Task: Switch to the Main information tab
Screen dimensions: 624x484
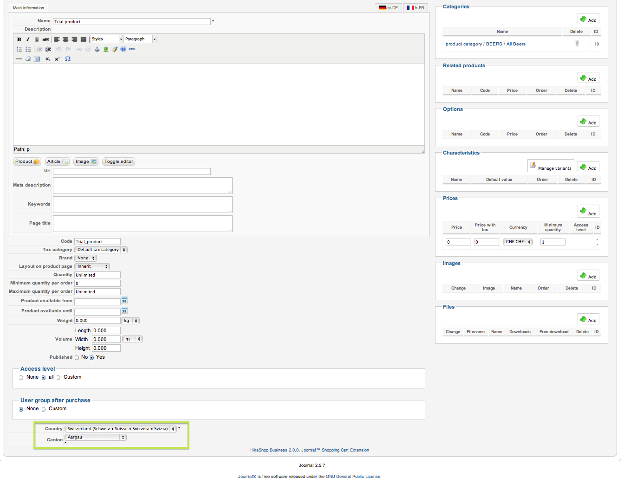Action: click(x=28, y=8)
